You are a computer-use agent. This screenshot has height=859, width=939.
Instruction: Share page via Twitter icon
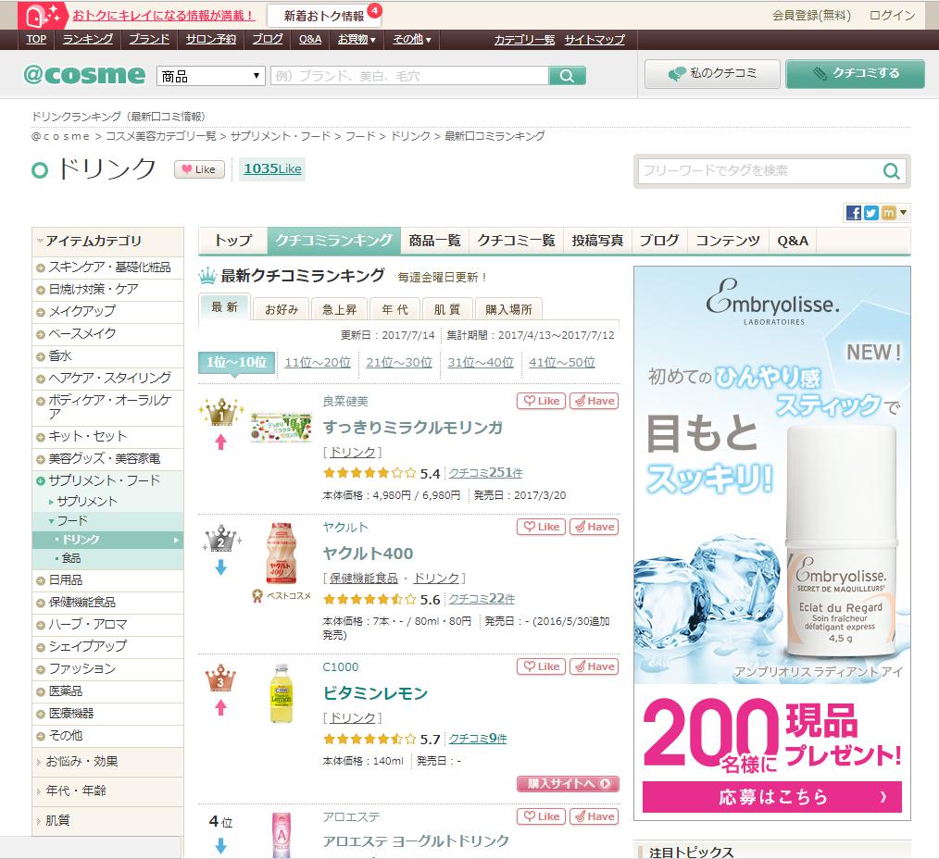[x=870, y=213]
